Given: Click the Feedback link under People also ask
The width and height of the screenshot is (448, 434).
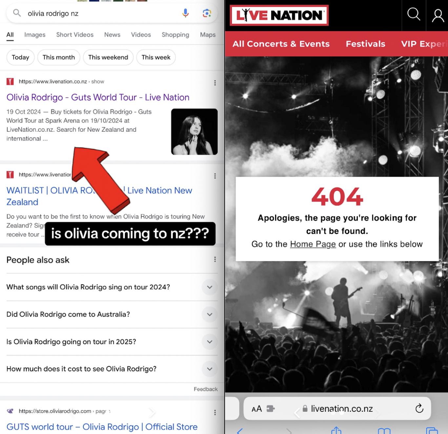Looking at the screenshot, I should click(206, 389).
